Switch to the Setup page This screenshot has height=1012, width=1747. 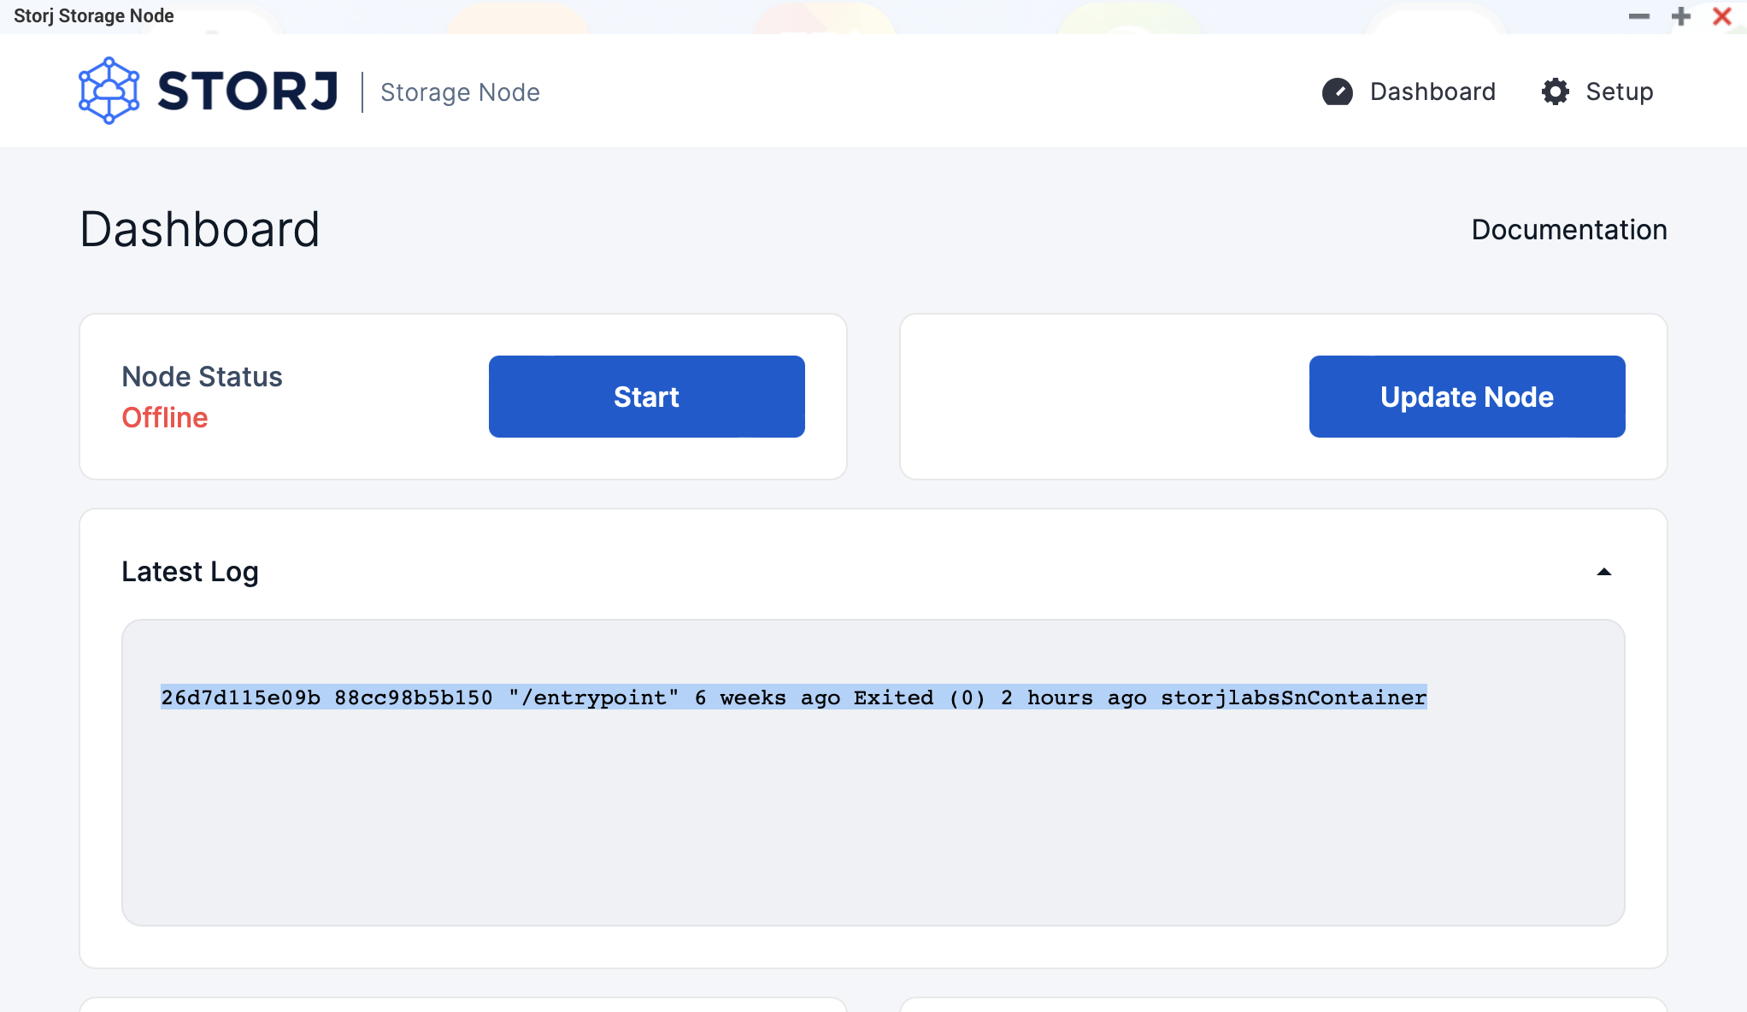pyautogui.click(x=1619, y=91)
